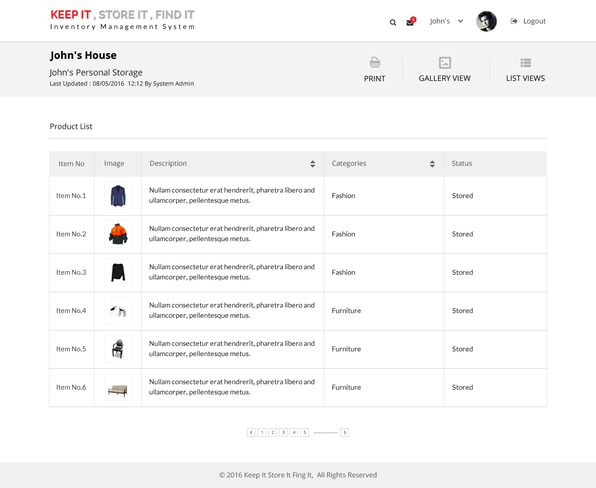
Task: Click the orange jacket thumbnail
Action: point(118,234)
